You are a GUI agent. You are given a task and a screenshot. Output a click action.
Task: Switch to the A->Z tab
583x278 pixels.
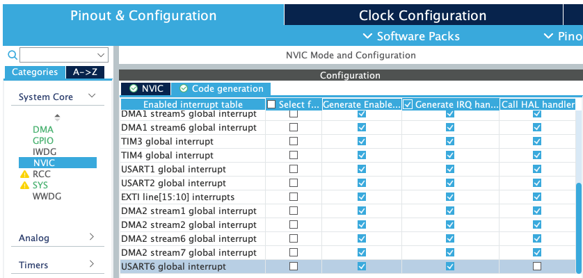click(x=87, y=72)
